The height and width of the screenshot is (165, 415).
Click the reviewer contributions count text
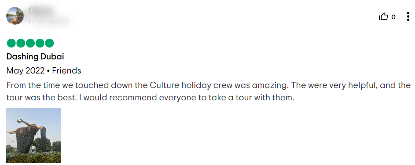coord(48,21)
